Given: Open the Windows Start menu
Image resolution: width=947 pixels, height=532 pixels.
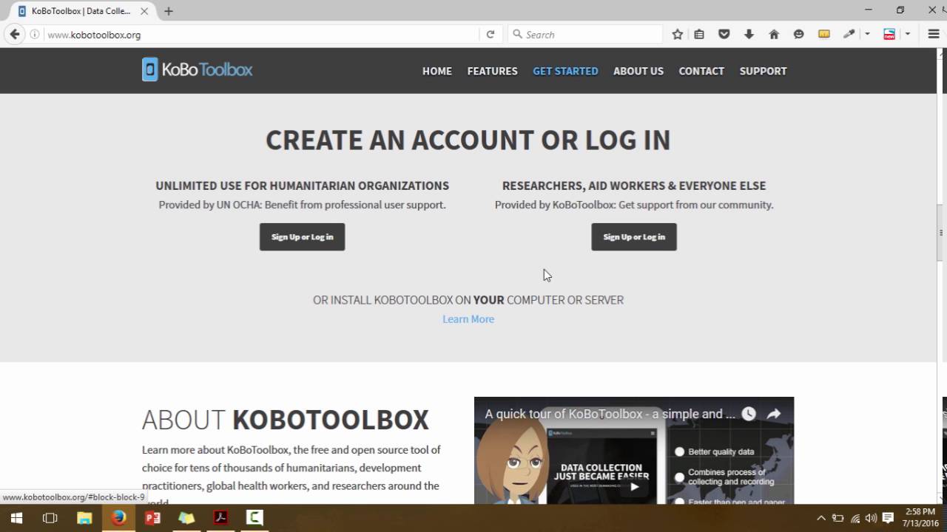Looking at the screenshot, I should 16,518.
